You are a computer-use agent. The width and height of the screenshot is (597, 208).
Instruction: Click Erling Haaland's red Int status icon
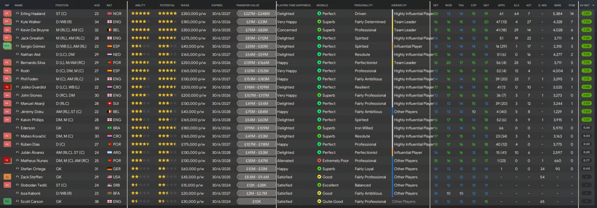coord(7,14)
